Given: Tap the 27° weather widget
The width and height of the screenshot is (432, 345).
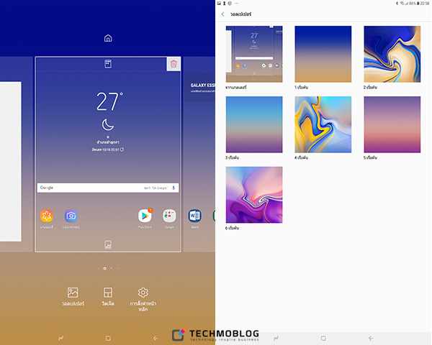Looking at the screenshot, I should (109, 101).
